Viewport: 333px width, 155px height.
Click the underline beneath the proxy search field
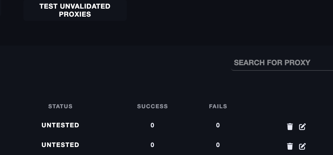(282, 70)
